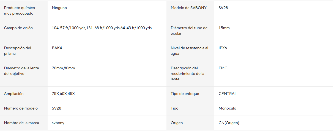Select the '70mm,80mm' value
334x131 pixels.
(x=63, y=68)
